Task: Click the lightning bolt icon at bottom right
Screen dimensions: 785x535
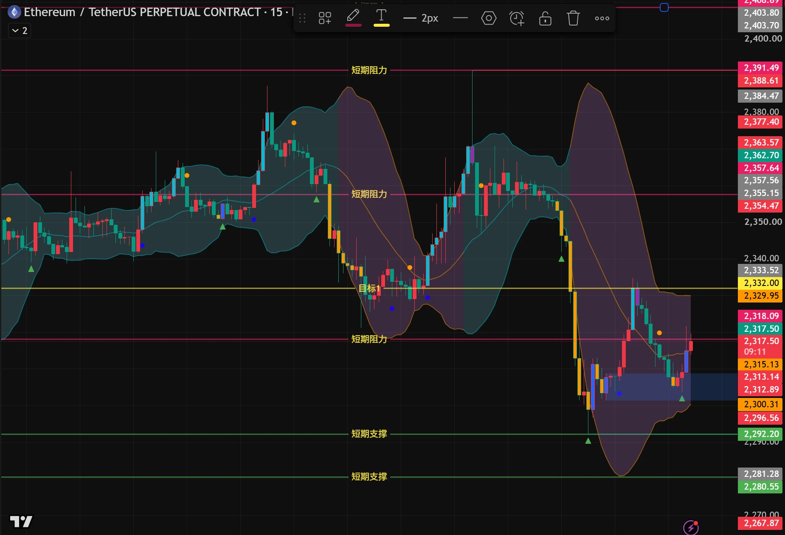Action: click(x=691, y=527)
